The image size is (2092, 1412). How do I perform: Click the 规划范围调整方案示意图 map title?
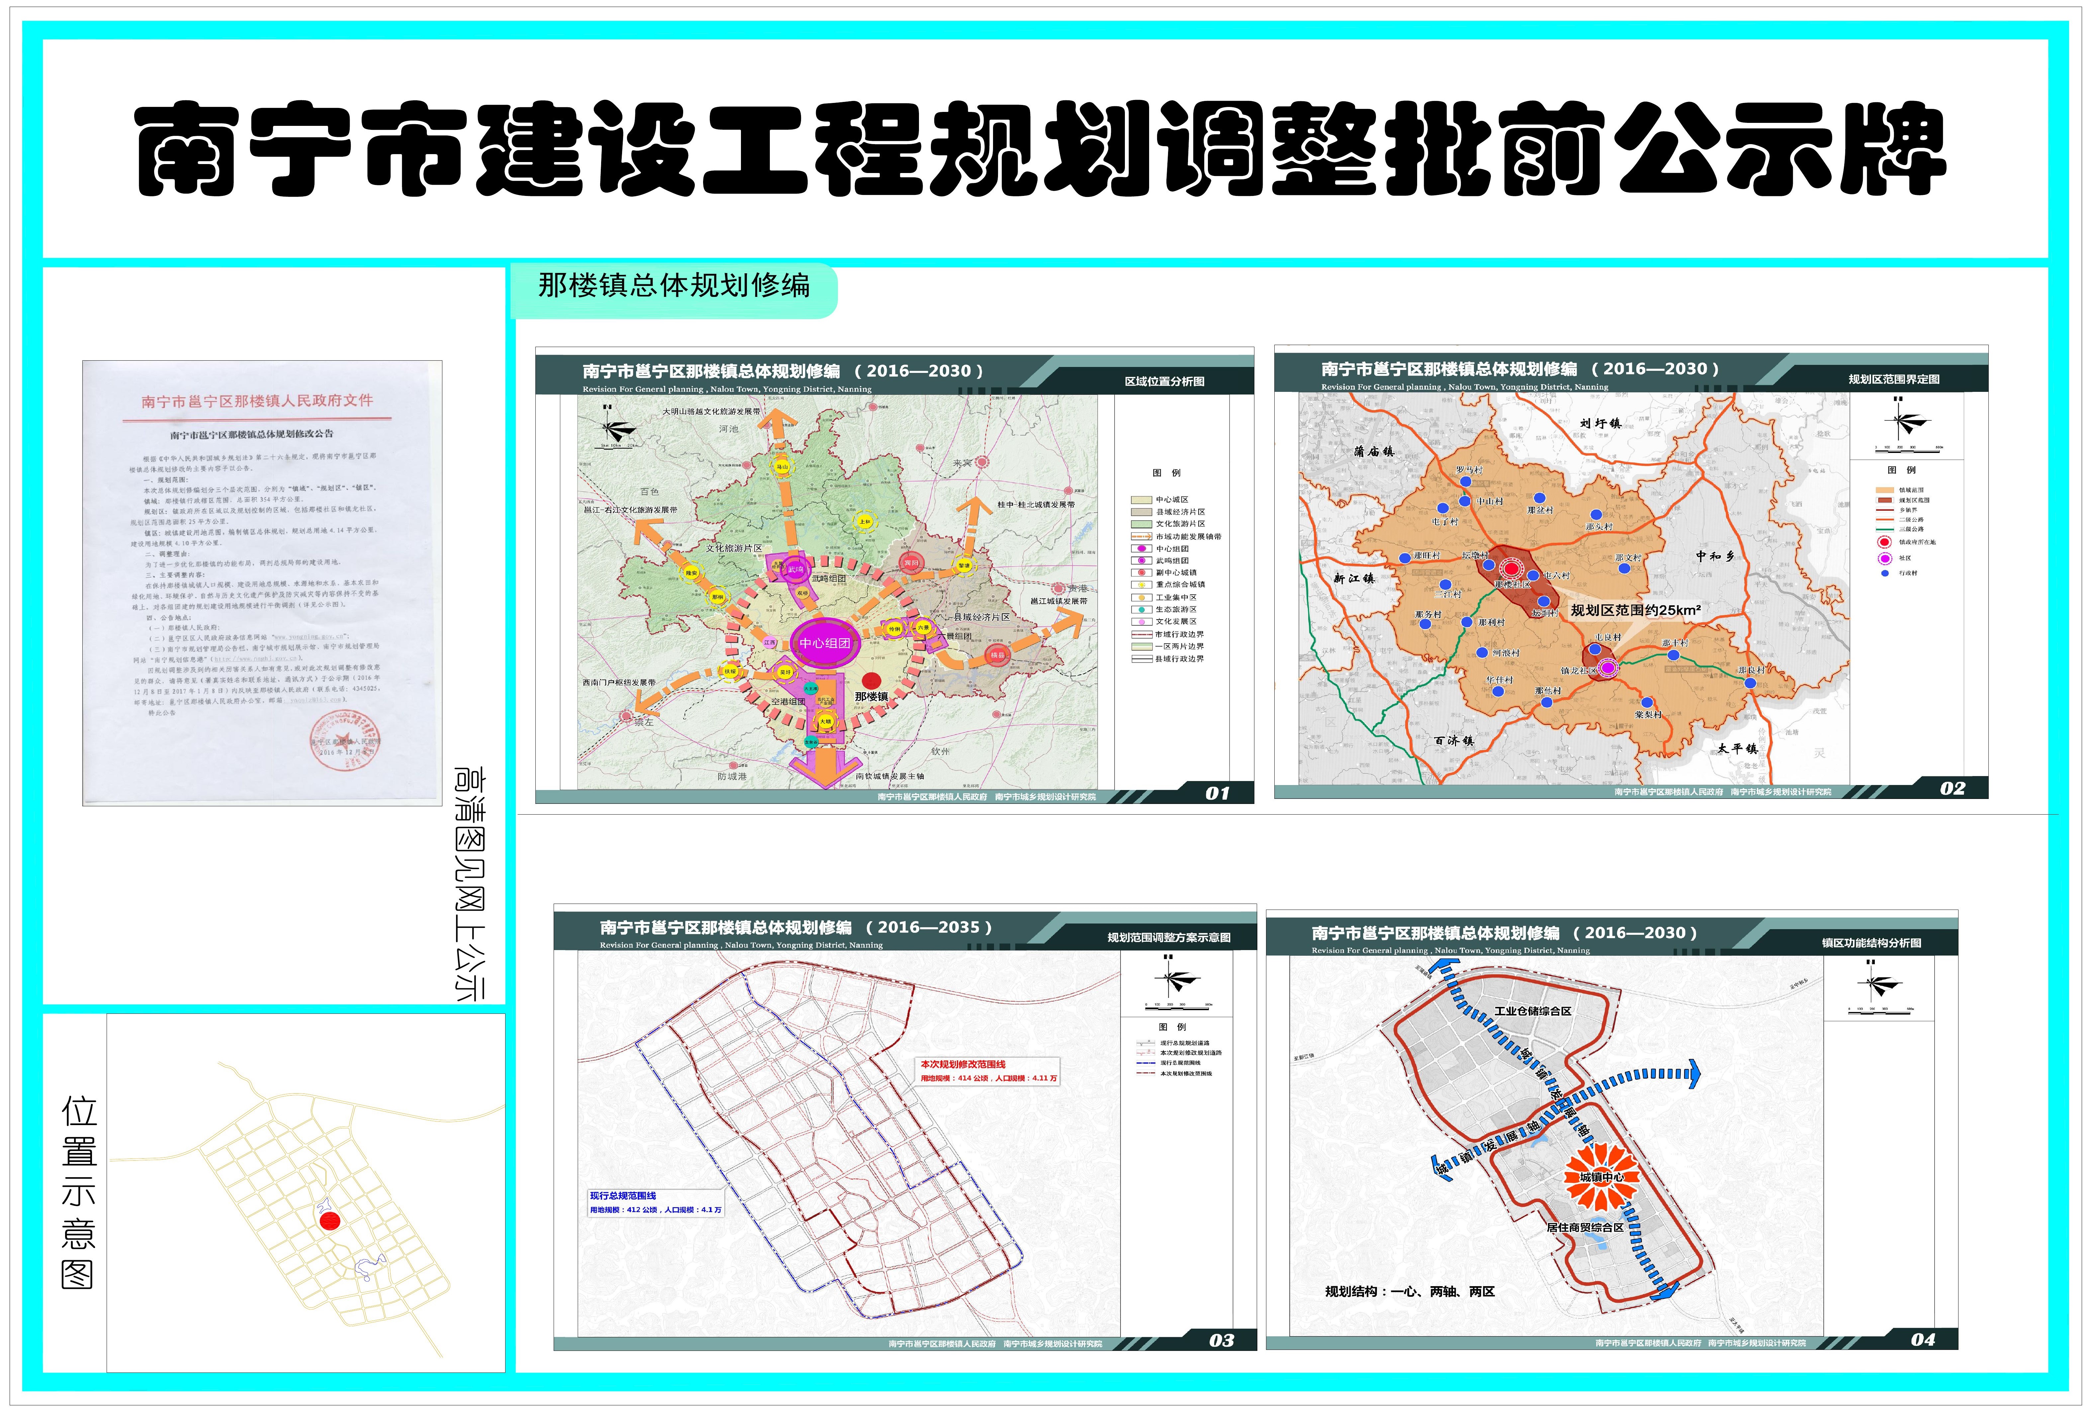click(1169, 938)
